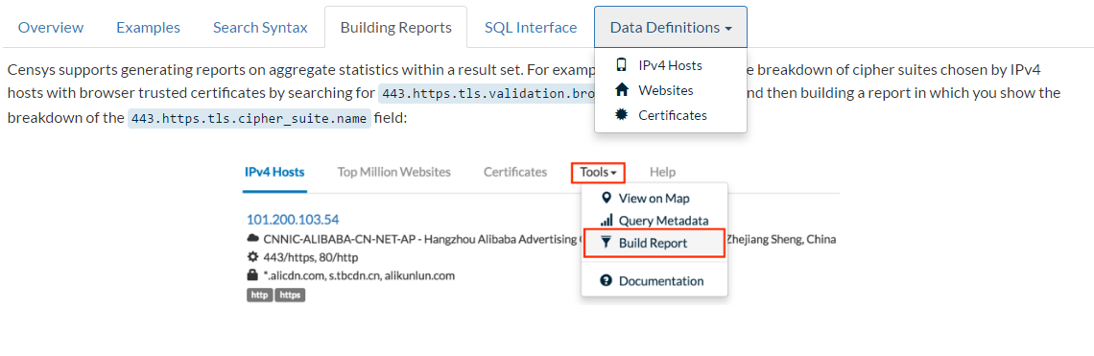This screenshot has height=356, width=1094.
Task: Click the Documentation question mark icon
Action: [x=606, y=280]
